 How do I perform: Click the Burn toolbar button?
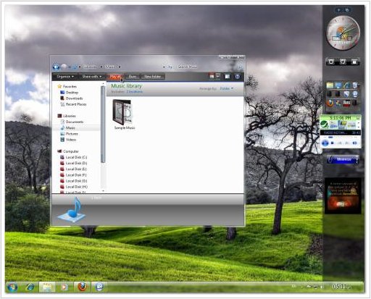pos(133,77)
